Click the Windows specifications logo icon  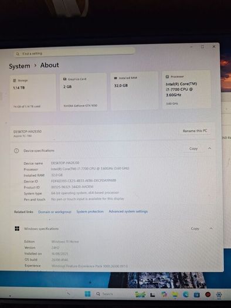pyautogui.click(x=17, y=228)
